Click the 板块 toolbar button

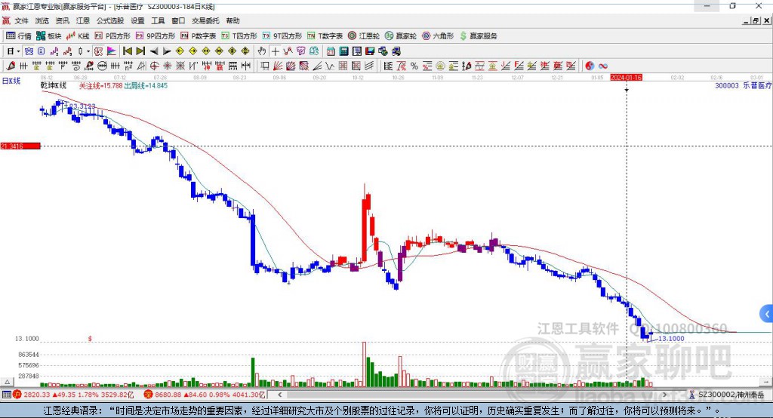[x=49, y=36]
